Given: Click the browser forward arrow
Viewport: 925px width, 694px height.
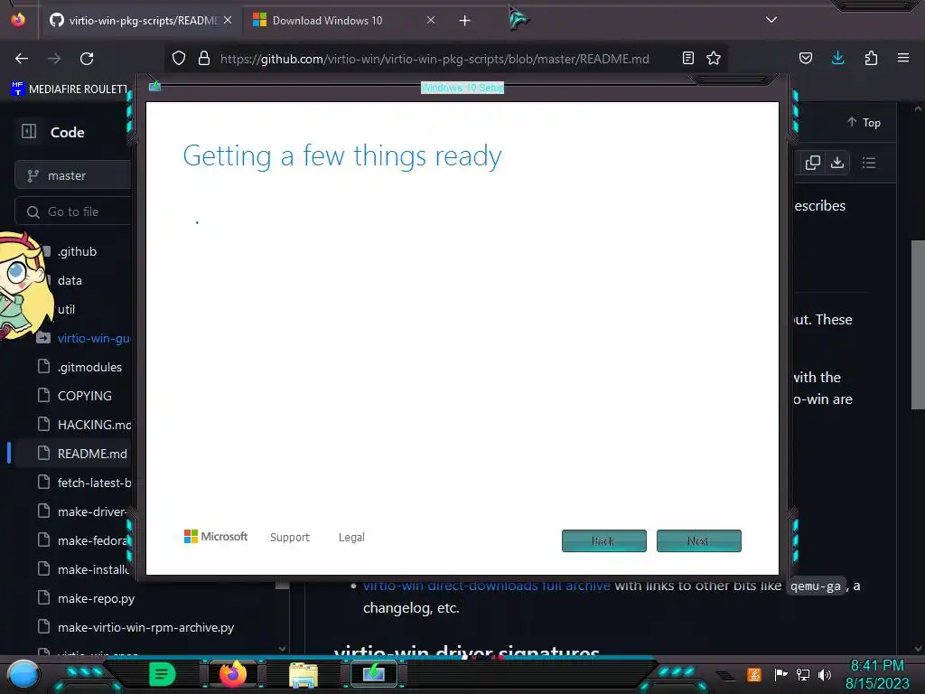Looking at the screenshot, I should [x=54, y=59].
